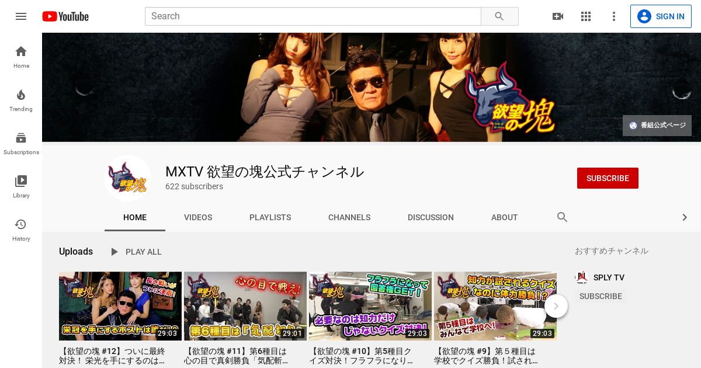Screen dimensions: 701x368
Task: Open the 欲望の塊 #11 video thumbnail
Action: click(245, 306)
